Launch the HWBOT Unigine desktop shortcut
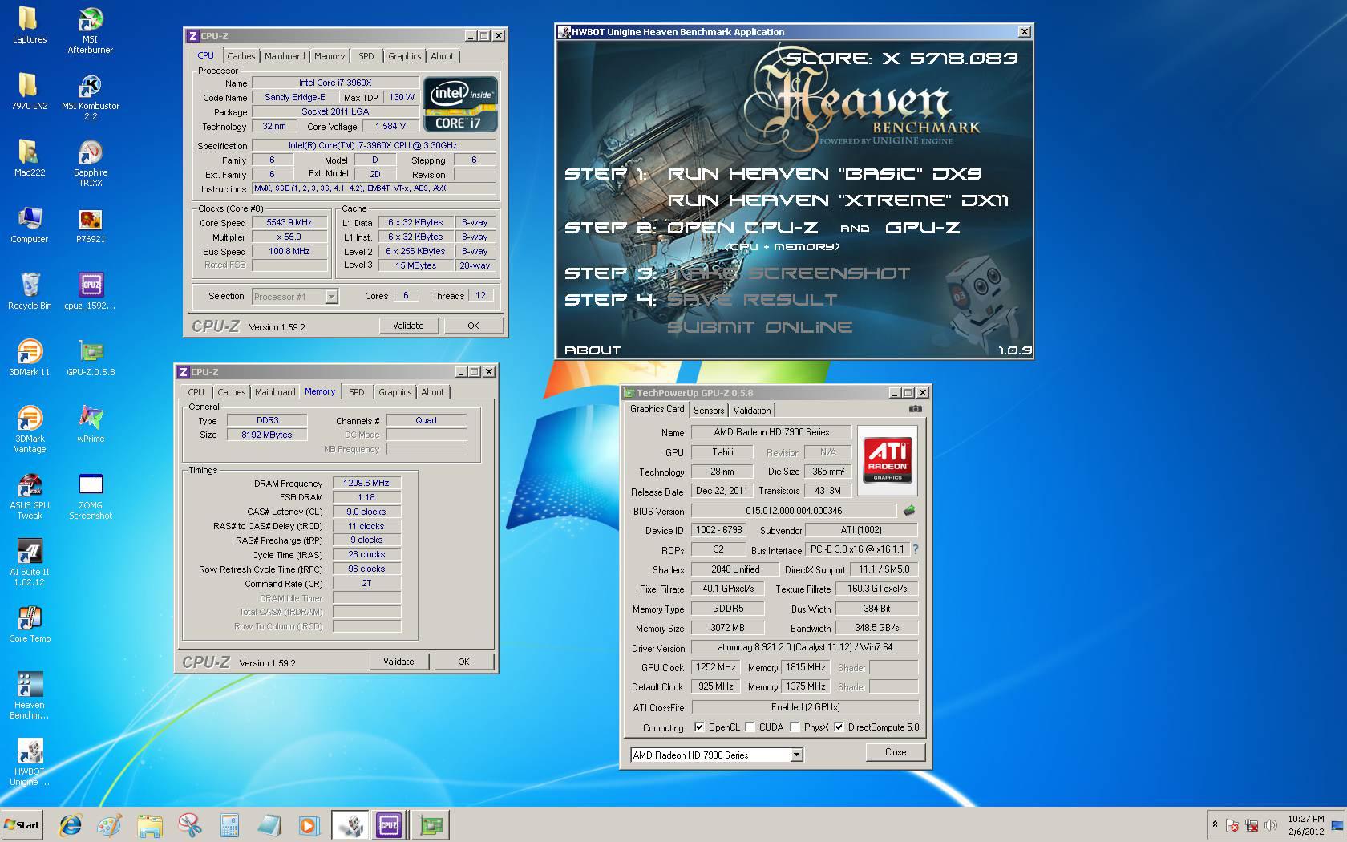The image size is (1347, 842). click(x=29, y=762)
